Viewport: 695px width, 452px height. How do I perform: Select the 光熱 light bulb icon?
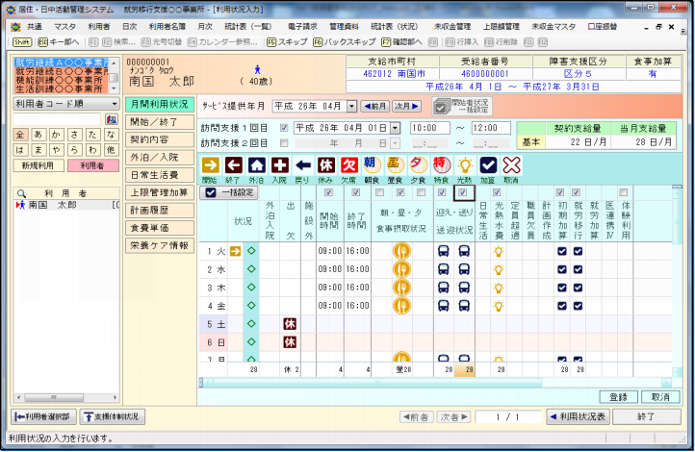[x=464, y=166]
